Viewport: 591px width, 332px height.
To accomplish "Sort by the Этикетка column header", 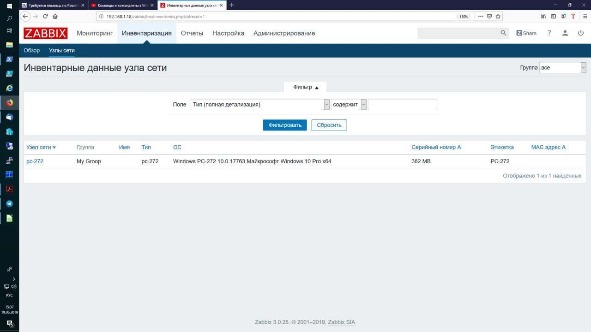I will 502,147.
